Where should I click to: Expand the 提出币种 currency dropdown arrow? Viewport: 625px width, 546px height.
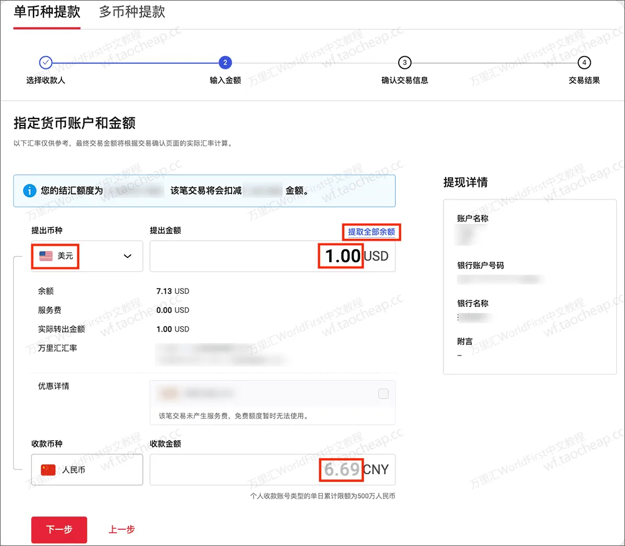pos(128,256)
